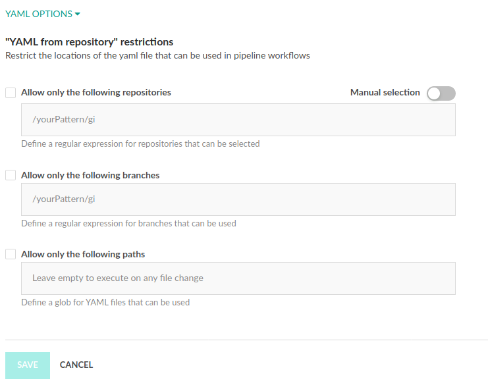The image size is (488, 387).
Task: Click the 'Manual selection' text label
Action: [385, 93]
